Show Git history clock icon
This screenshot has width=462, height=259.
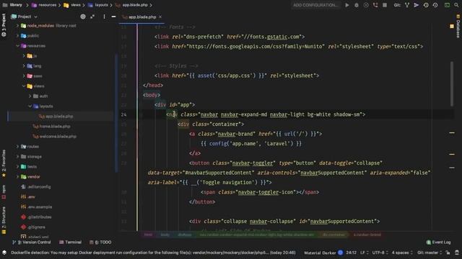pos(426,5)
